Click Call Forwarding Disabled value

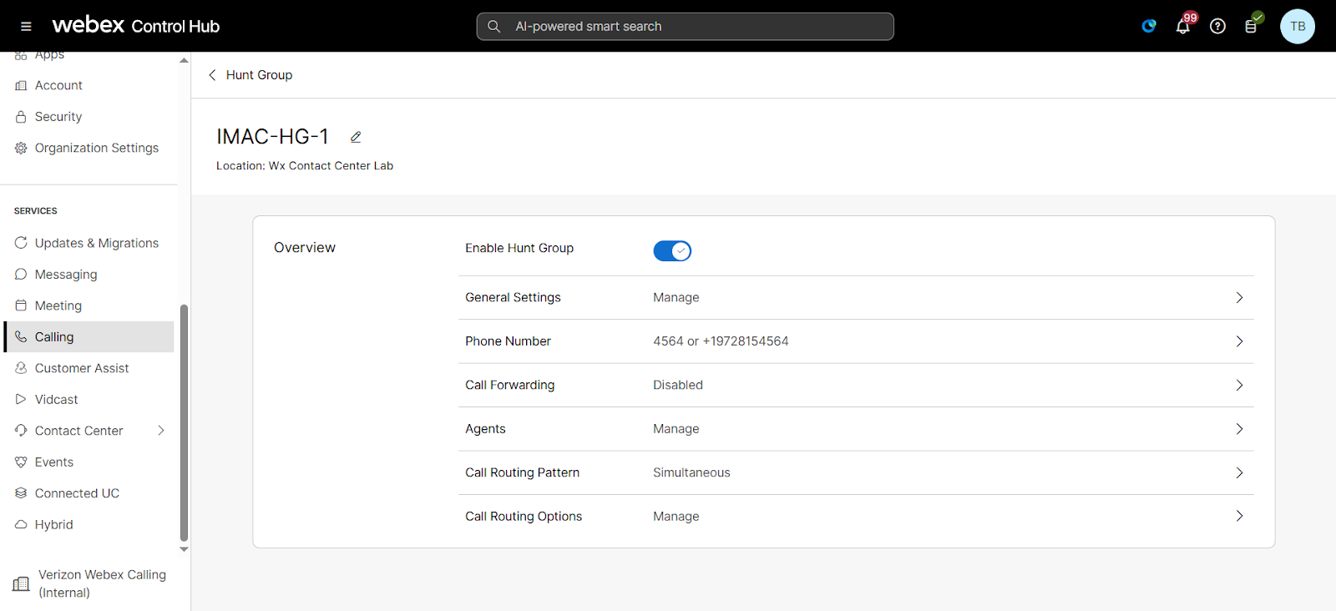[x=678, y=386]
